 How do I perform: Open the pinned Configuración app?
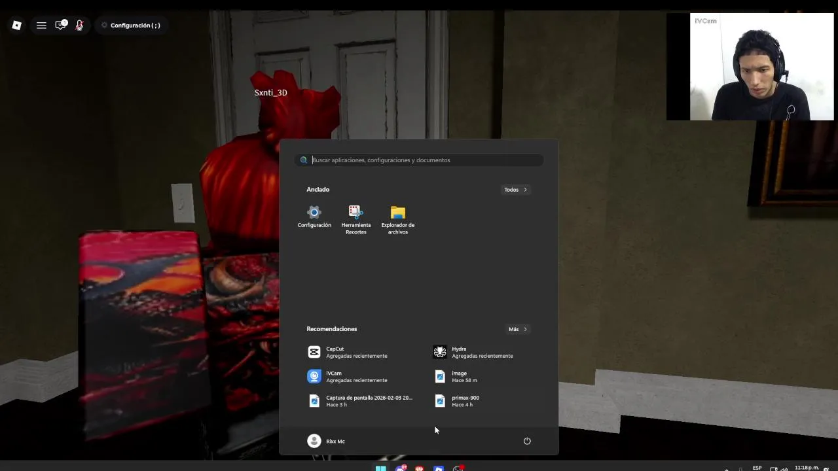[314, 217]
